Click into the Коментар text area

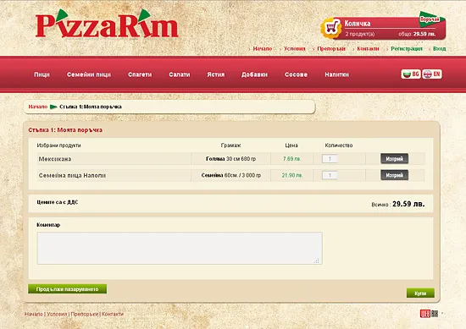pyautogui.click(x=180, y=248)
